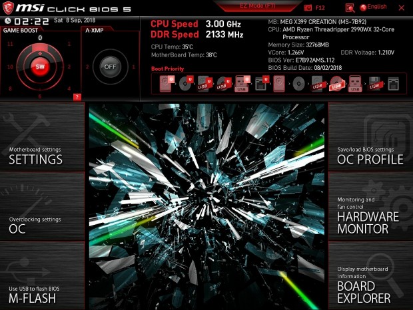Click the MSI dragon shield logo
Screen dimensions: 413x310
8,7
